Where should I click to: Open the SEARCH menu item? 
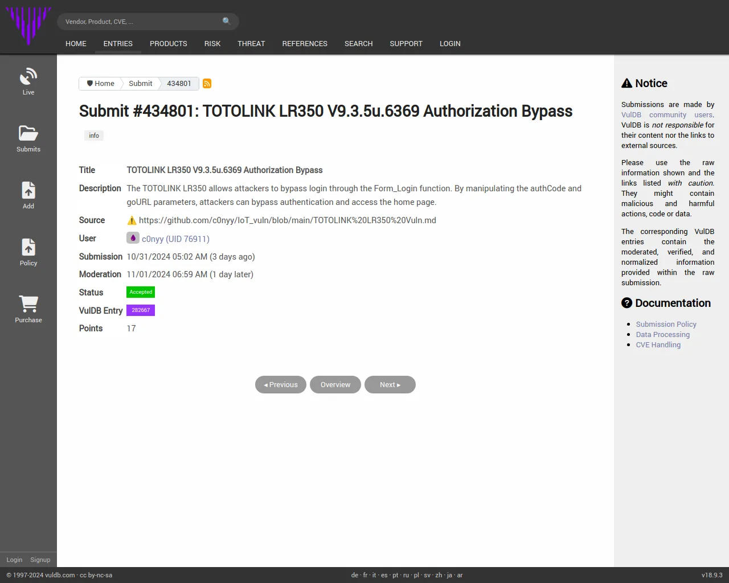358,43
